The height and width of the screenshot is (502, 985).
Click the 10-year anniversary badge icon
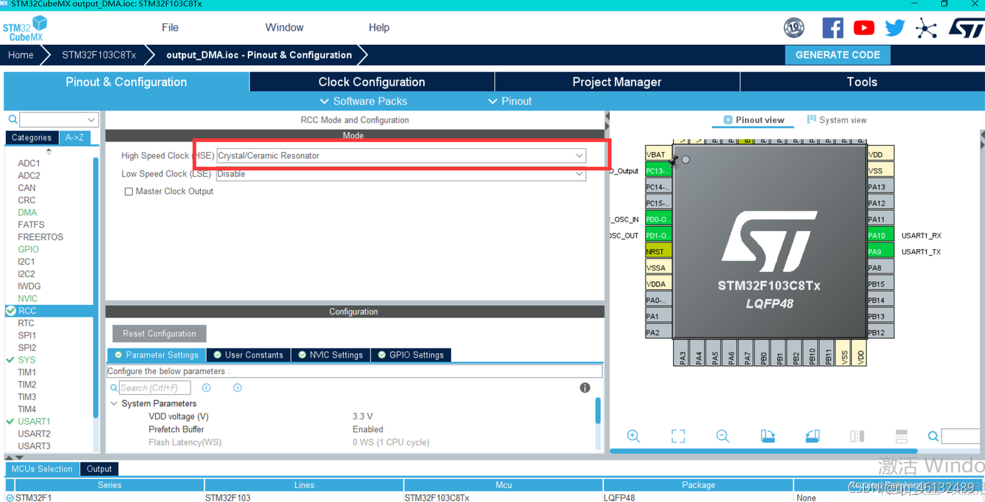tap(794, 28)
